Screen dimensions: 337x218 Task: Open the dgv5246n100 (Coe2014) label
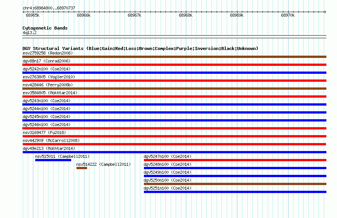tap(47, 125)
